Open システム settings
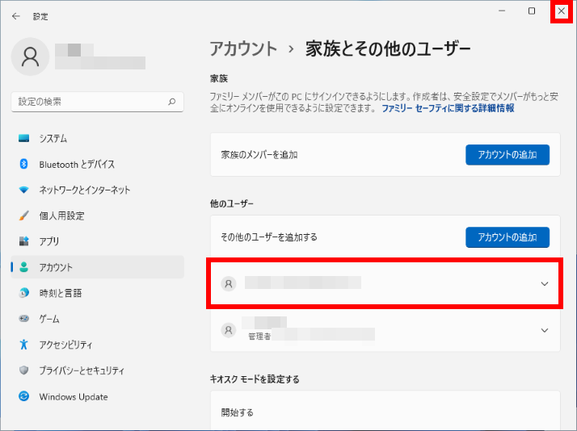The width and height of the screenshot is (577, 431). pos(98,138)
